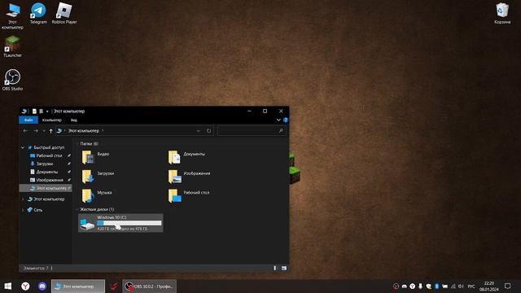Image resolution: width=521 pixels, height=293 pixels.
Task: Open the Telegram desktop shortcut
Action: coord(38,13)
